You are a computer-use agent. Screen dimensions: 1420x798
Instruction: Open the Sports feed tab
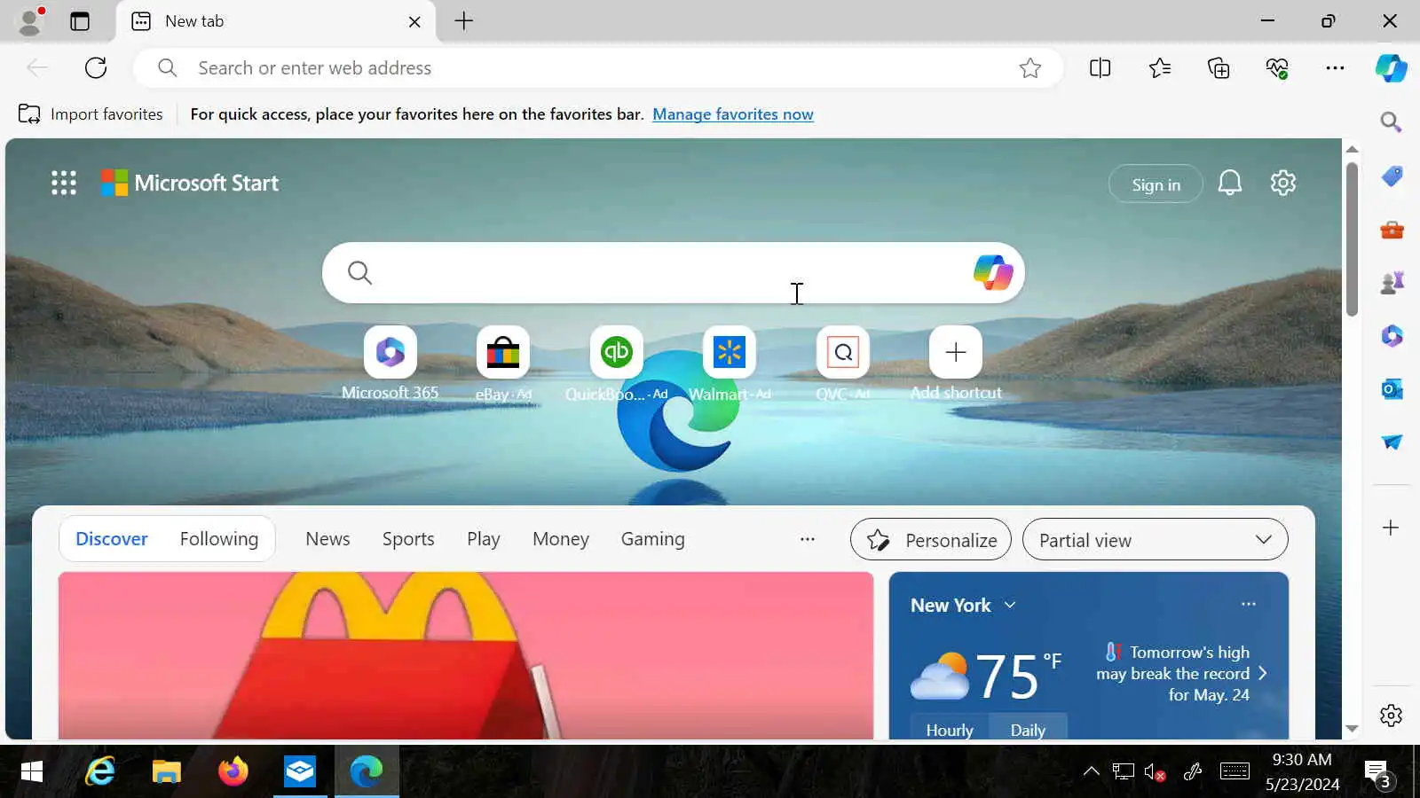click(408, 539)
